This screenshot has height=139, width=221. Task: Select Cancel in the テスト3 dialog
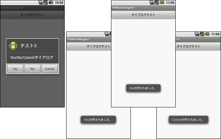[x=50, y=69]
